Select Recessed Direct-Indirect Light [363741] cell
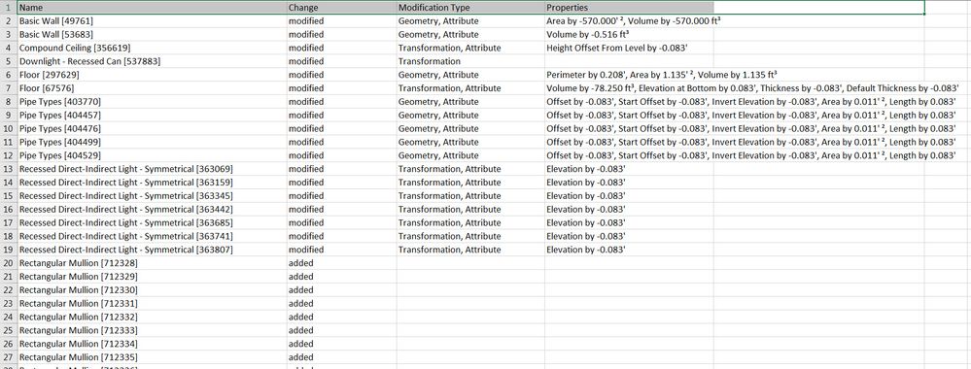This screenshot has width=971, height=369. [x=152, y=237]
